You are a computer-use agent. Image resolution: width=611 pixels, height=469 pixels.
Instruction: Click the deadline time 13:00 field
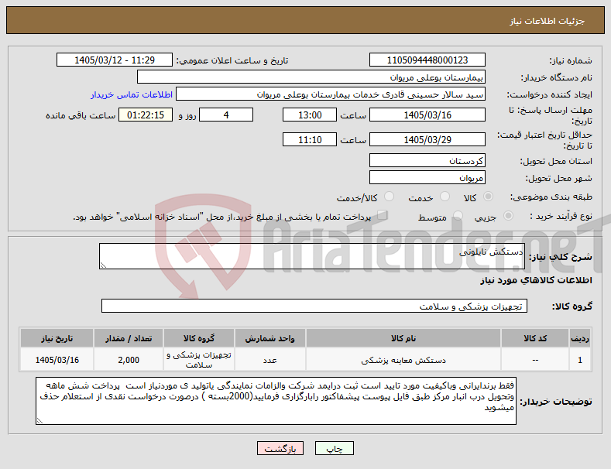point(310,115)
